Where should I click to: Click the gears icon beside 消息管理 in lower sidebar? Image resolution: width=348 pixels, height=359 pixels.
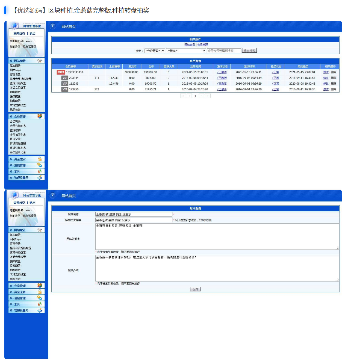tap(40, 298)
